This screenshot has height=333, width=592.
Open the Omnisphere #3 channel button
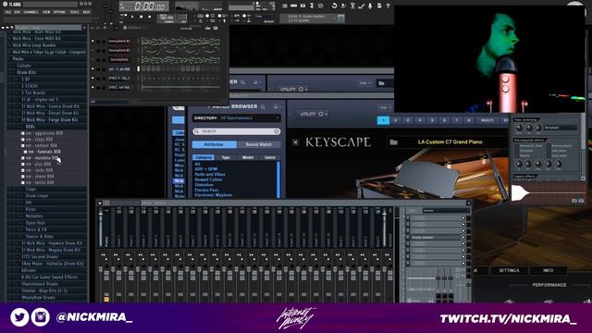(x=119, y=41)
